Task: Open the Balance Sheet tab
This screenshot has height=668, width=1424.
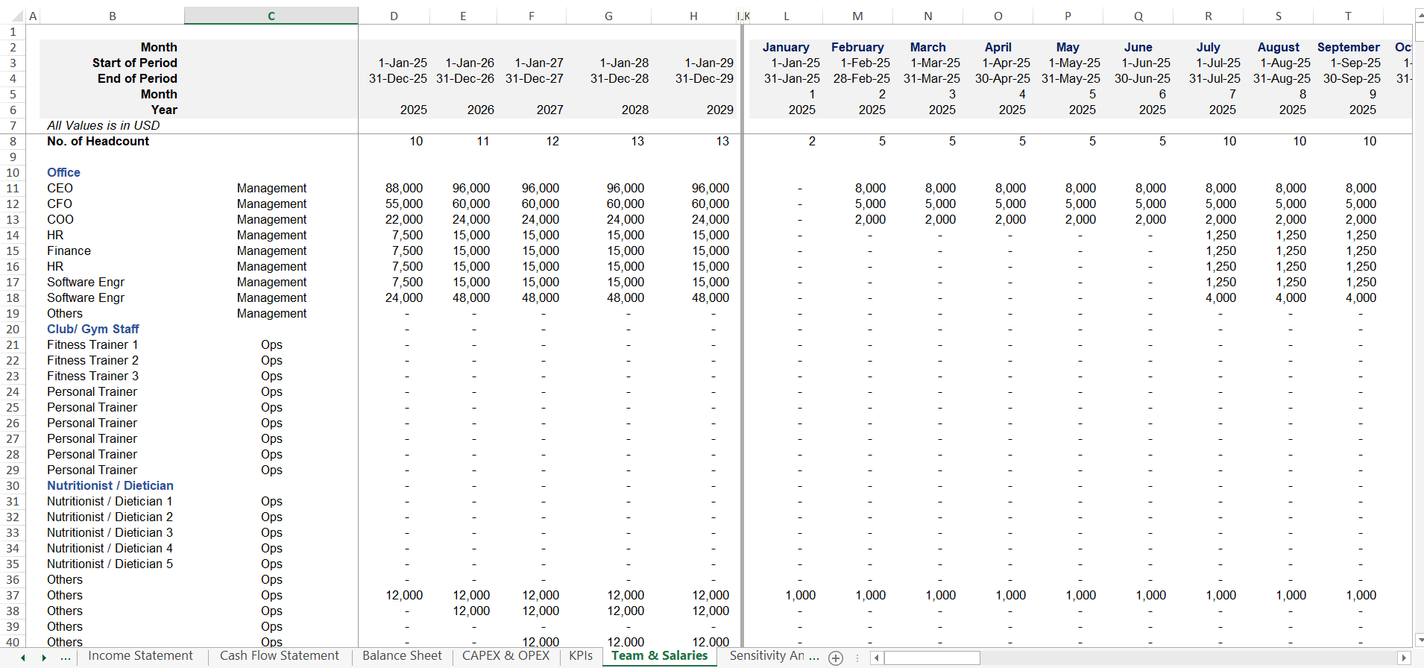Action: point(402,656)
